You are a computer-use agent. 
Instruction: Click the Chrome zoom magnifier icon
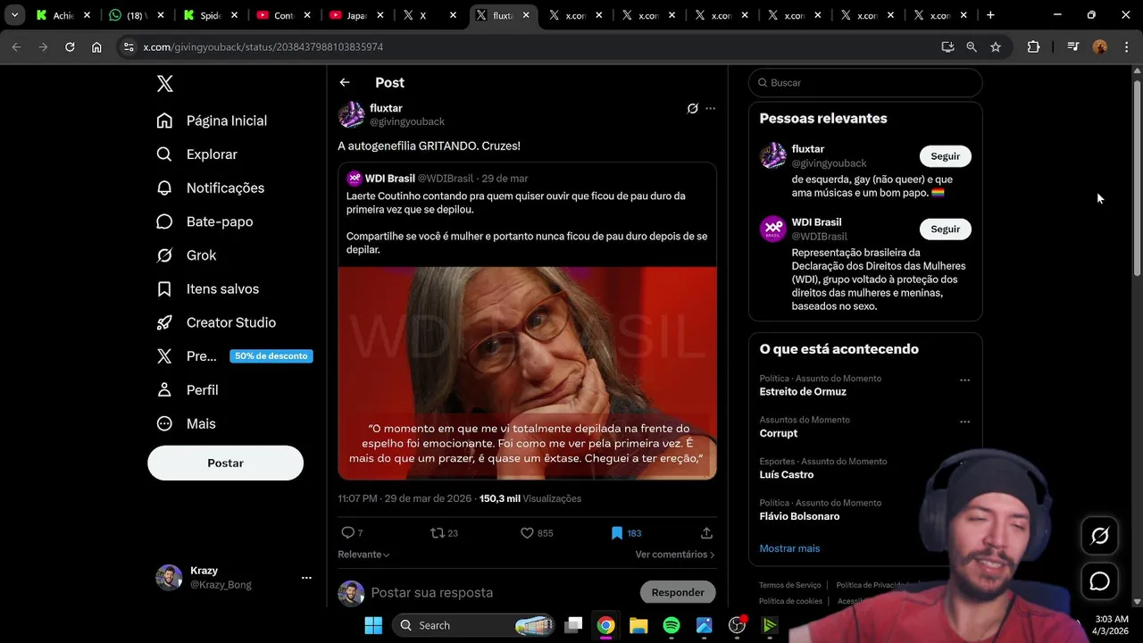[x=972, y=46]
